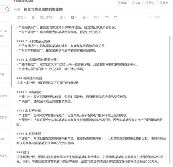Toggle bold formatting with B

[33, 17]
